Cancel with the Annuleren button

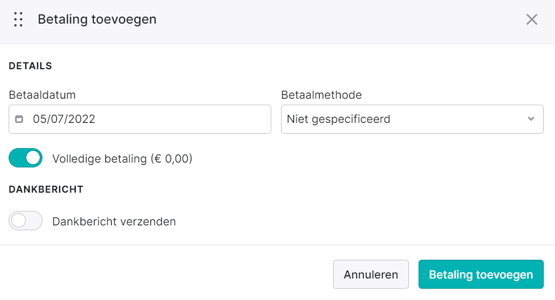371,274
